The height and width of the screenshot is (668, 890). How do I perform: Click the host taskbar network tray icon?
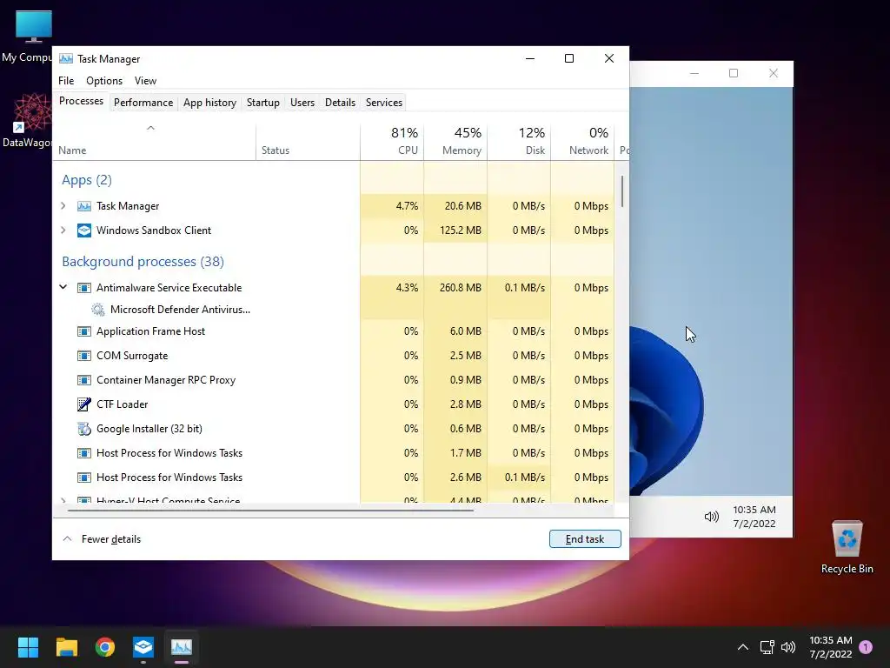(767, 647)
